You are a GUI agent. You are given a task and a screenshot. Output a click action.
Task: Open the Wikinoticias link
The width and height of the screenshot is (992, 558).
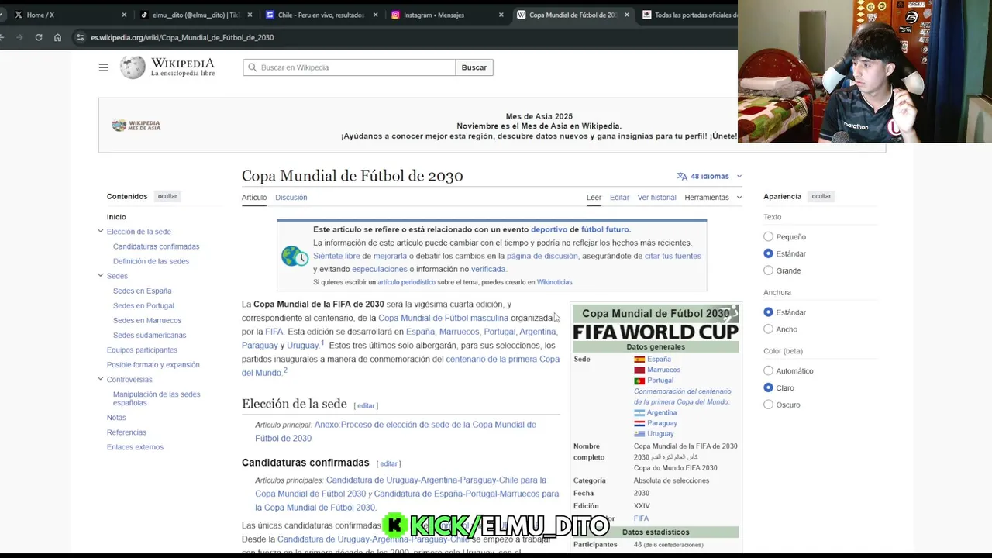click(x=554, y=282)
